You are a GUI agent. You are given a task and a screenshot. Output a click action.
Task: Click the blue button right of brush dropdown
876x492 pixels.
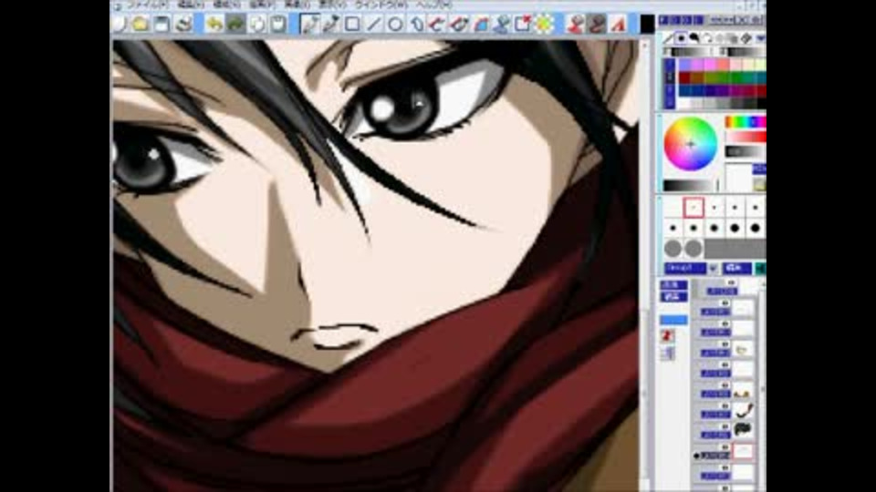click(736, 268)
